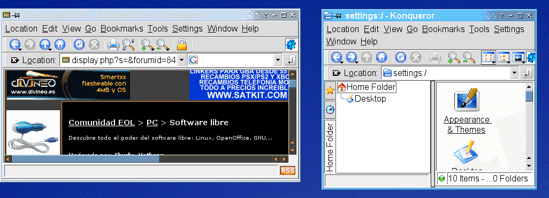Click Up arrow in Comunidad EOL window
Screen dimensions: 549x198
click(45, 44)
